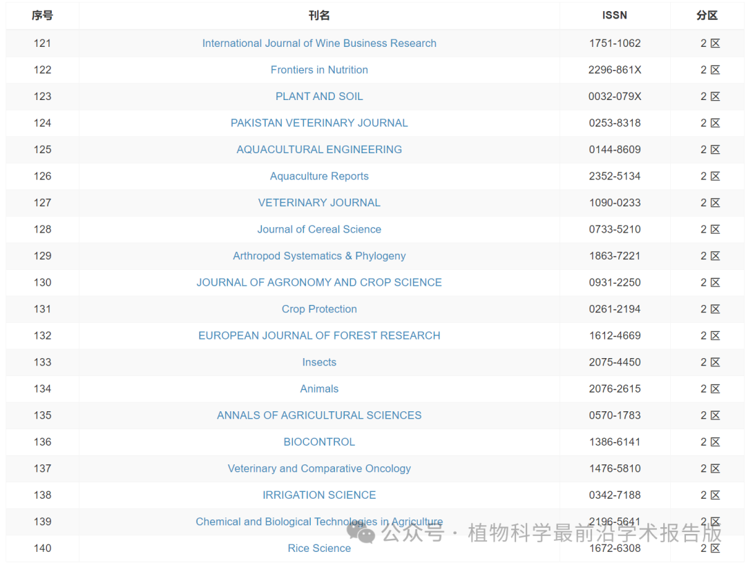Click the IRRIGATION SCIENCE link

coord(319,495)
